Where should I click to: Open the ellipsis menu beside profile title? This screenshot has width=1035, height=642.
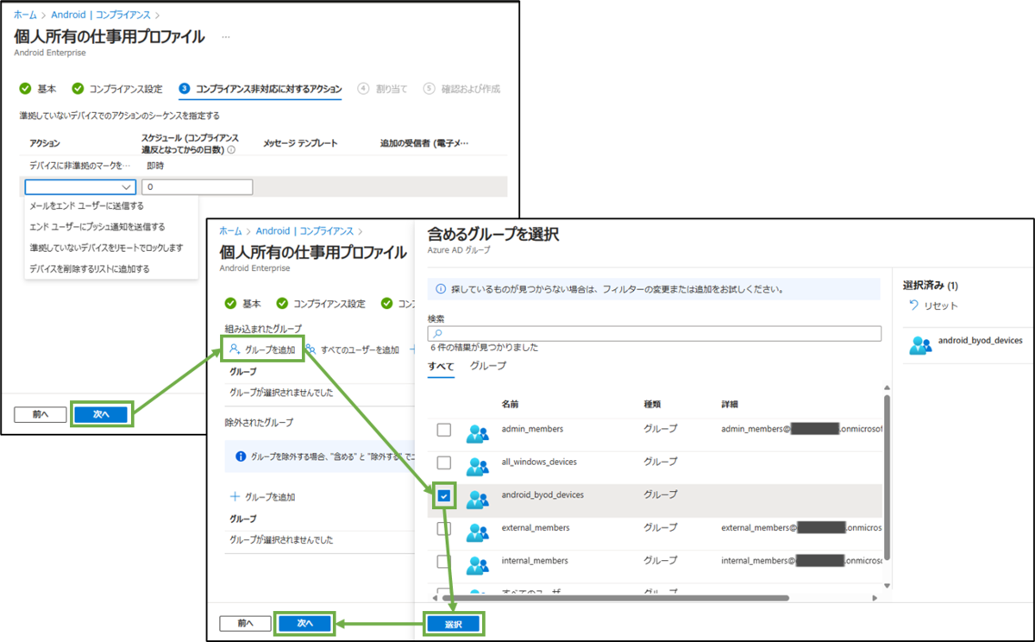(x=226, y=37)
